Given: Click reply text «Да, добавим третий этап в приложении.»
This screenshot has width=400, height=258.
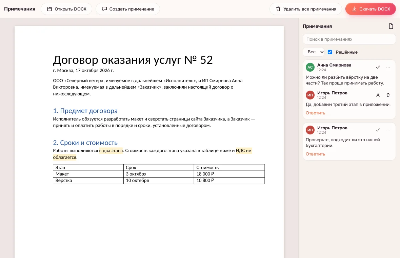Looking at the screenshot, I should pos(348,105).
